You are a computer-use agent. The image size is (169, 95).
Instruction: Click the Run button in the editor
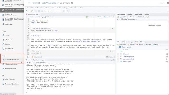99,17
